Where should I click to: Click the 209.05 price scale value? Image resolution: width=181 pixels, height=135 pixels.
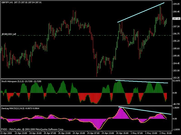pyautogui.click(x=176, y=4)
